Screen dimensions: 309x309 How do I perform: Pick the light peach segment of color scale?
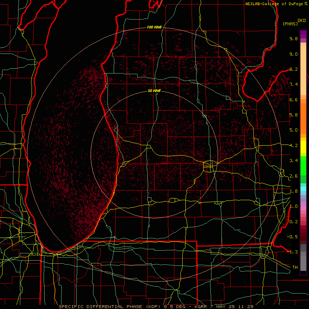click(303, 71)
